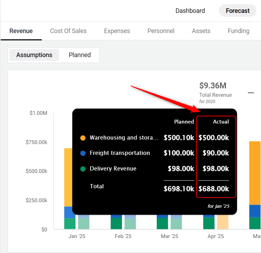
Task: Open the Cost Of Sales tab
Action: pyautogui.click(x=68, y=31)
